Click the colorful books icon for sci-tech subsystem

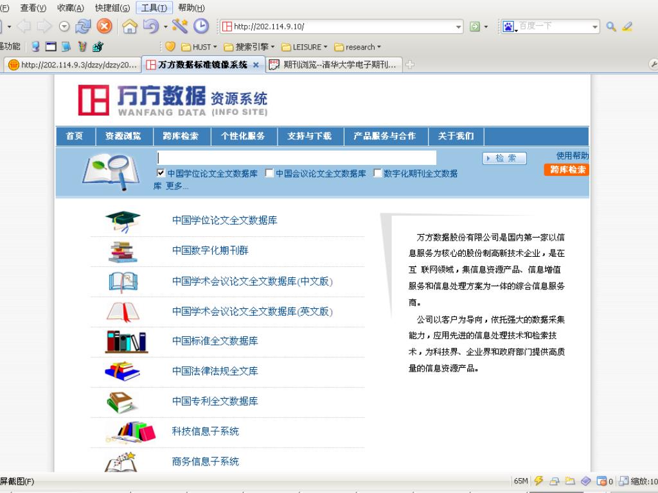pos(131,432)
